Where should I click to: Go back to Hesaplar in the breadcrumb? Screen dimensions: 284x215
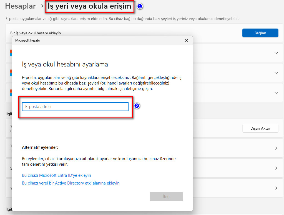tap(21, 6)
